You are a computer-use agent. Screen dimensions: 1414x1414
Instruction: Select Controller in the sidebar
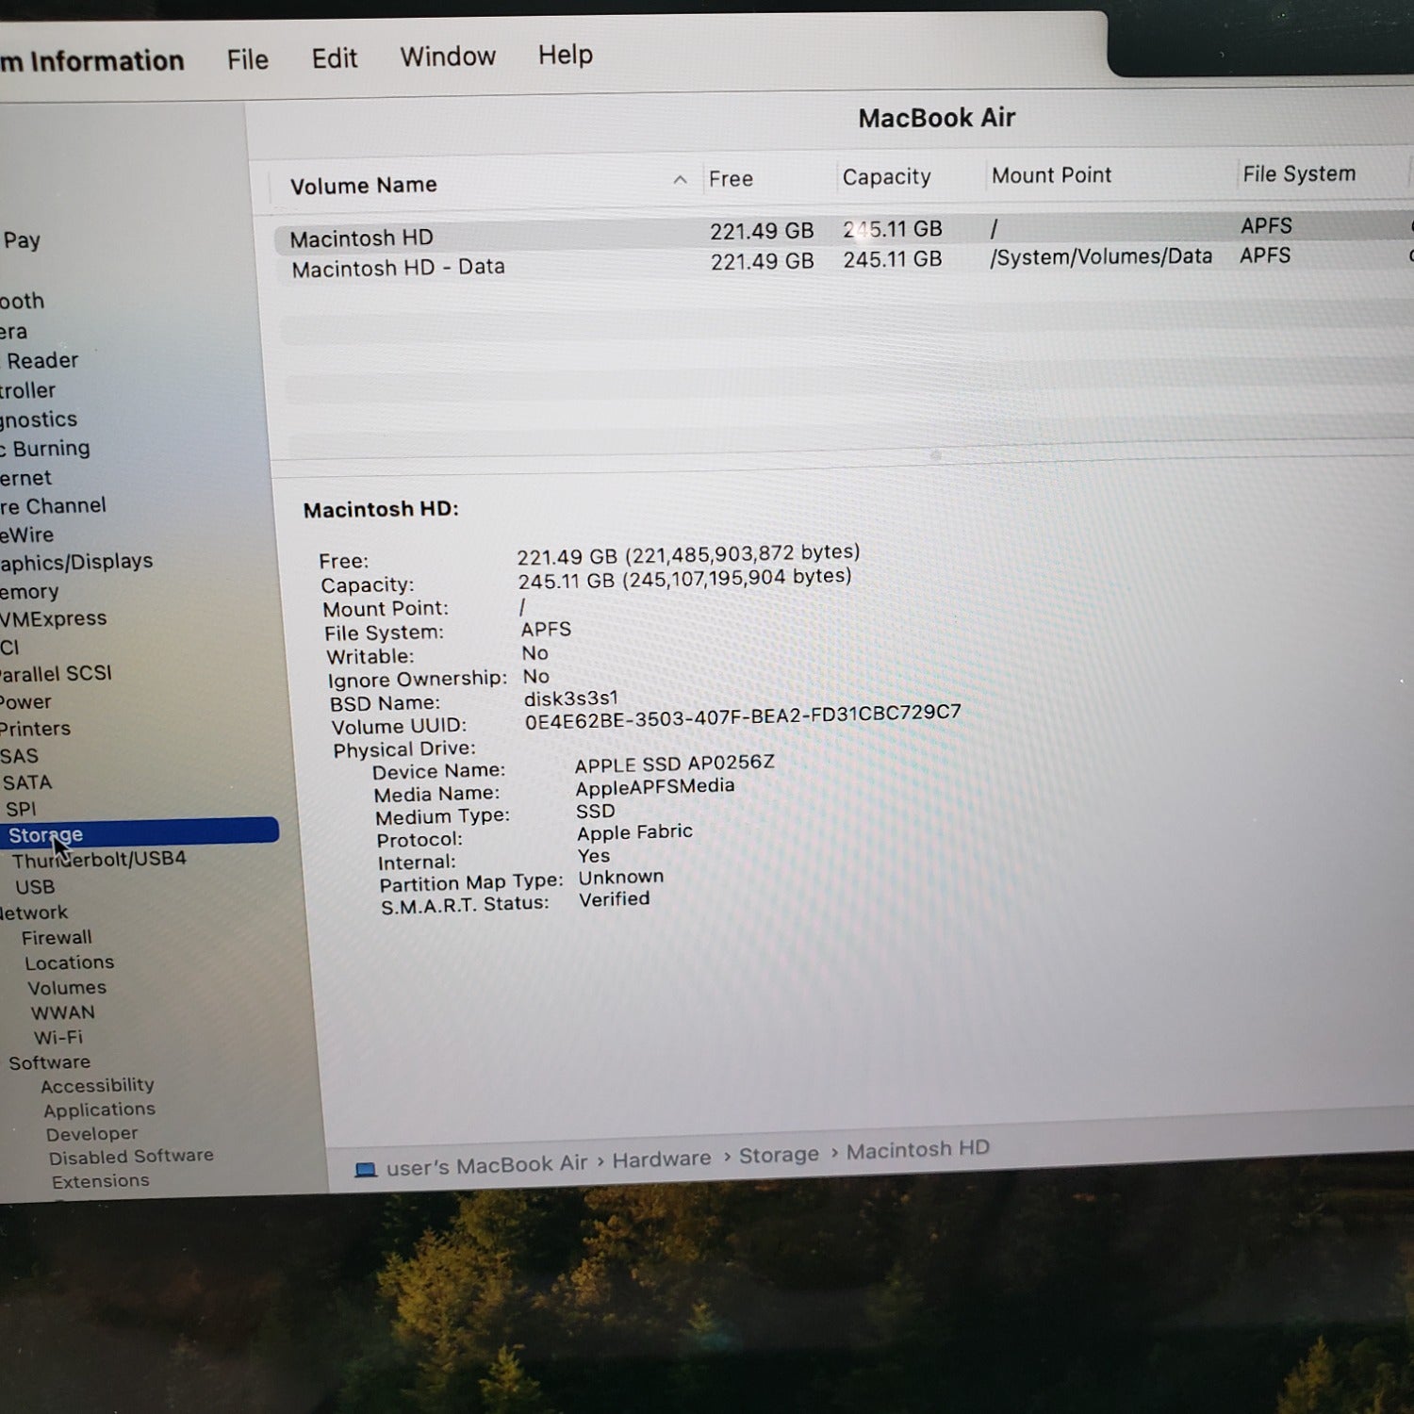28,391
